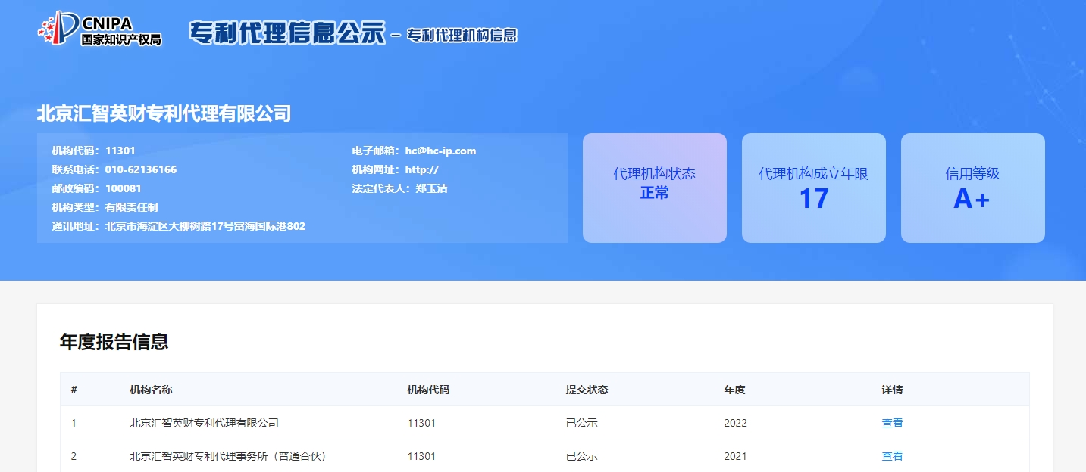Click the phone number 010-62136166
The height and width of the screenshot is (472, 1086).
pos(141,169)
